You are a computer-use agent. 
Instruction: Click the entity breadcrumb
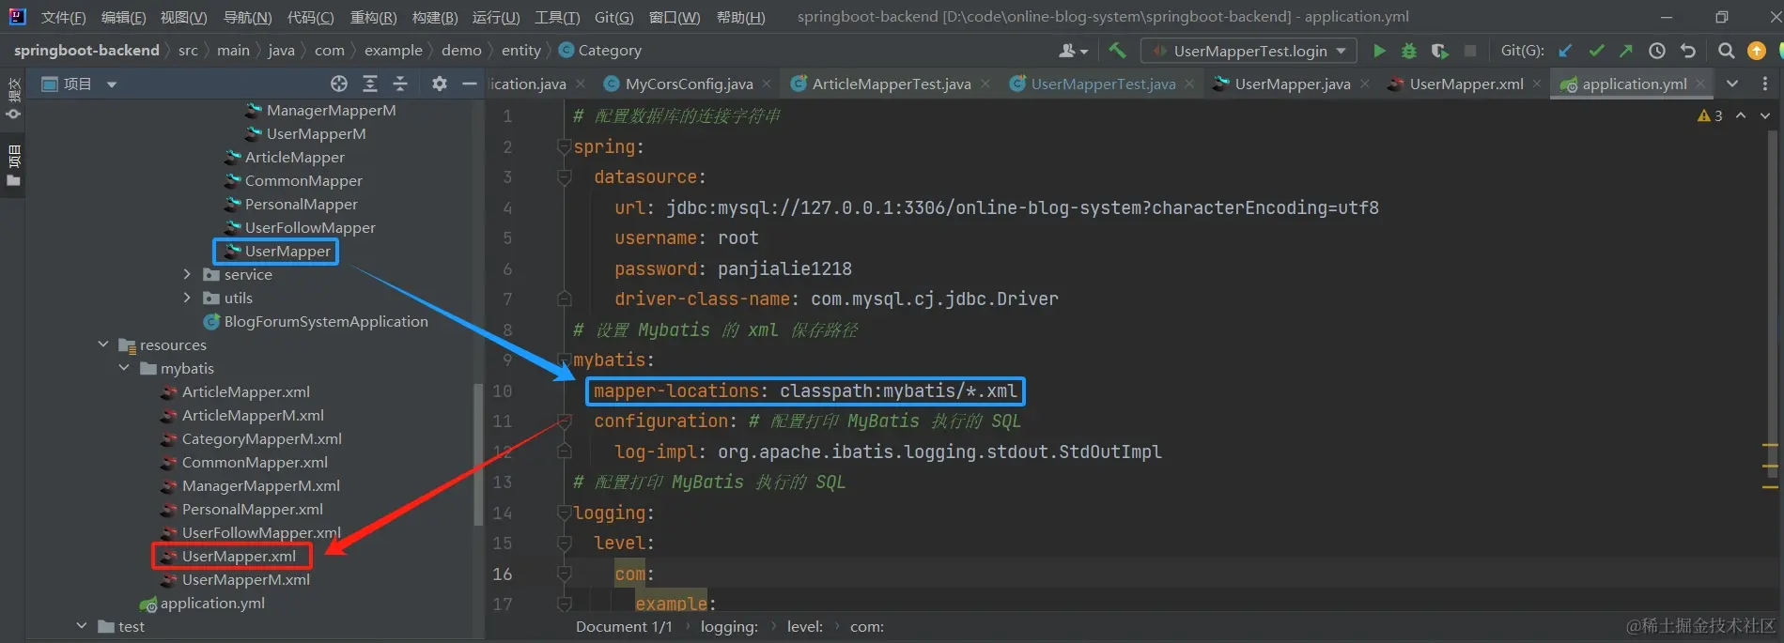click(521, 51)
